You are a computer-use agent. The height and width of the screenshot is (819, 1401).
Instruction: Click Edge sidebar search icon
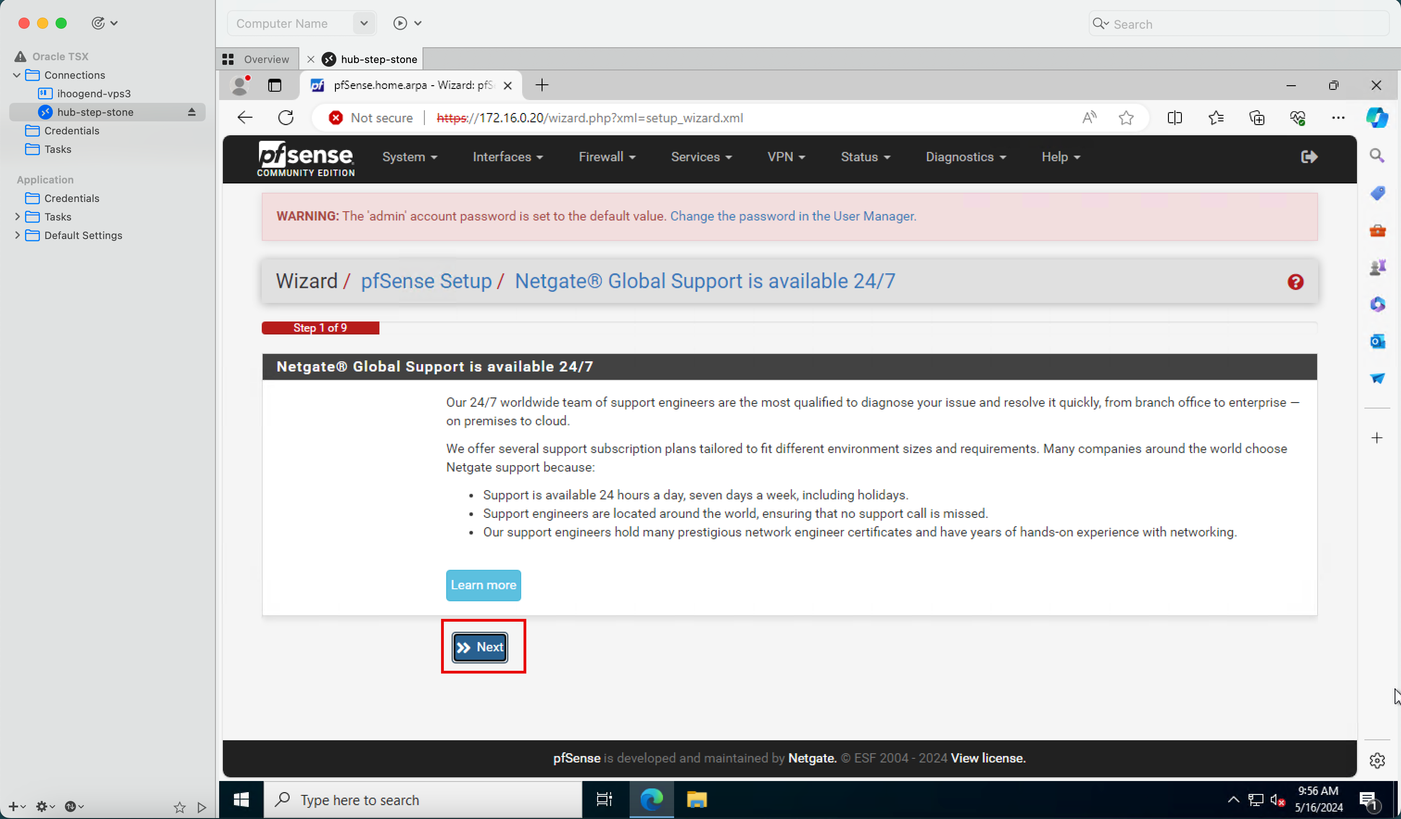click(x=1376, y=156)
